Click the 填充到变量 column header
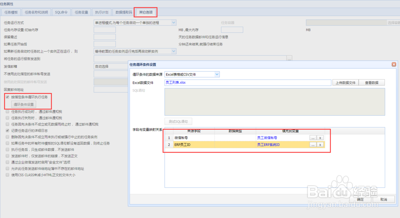 coord(290,131)
